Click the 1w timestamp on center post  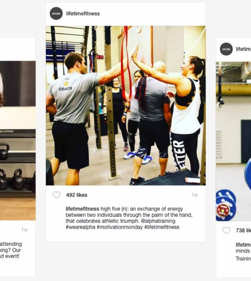tap(195, 195)
